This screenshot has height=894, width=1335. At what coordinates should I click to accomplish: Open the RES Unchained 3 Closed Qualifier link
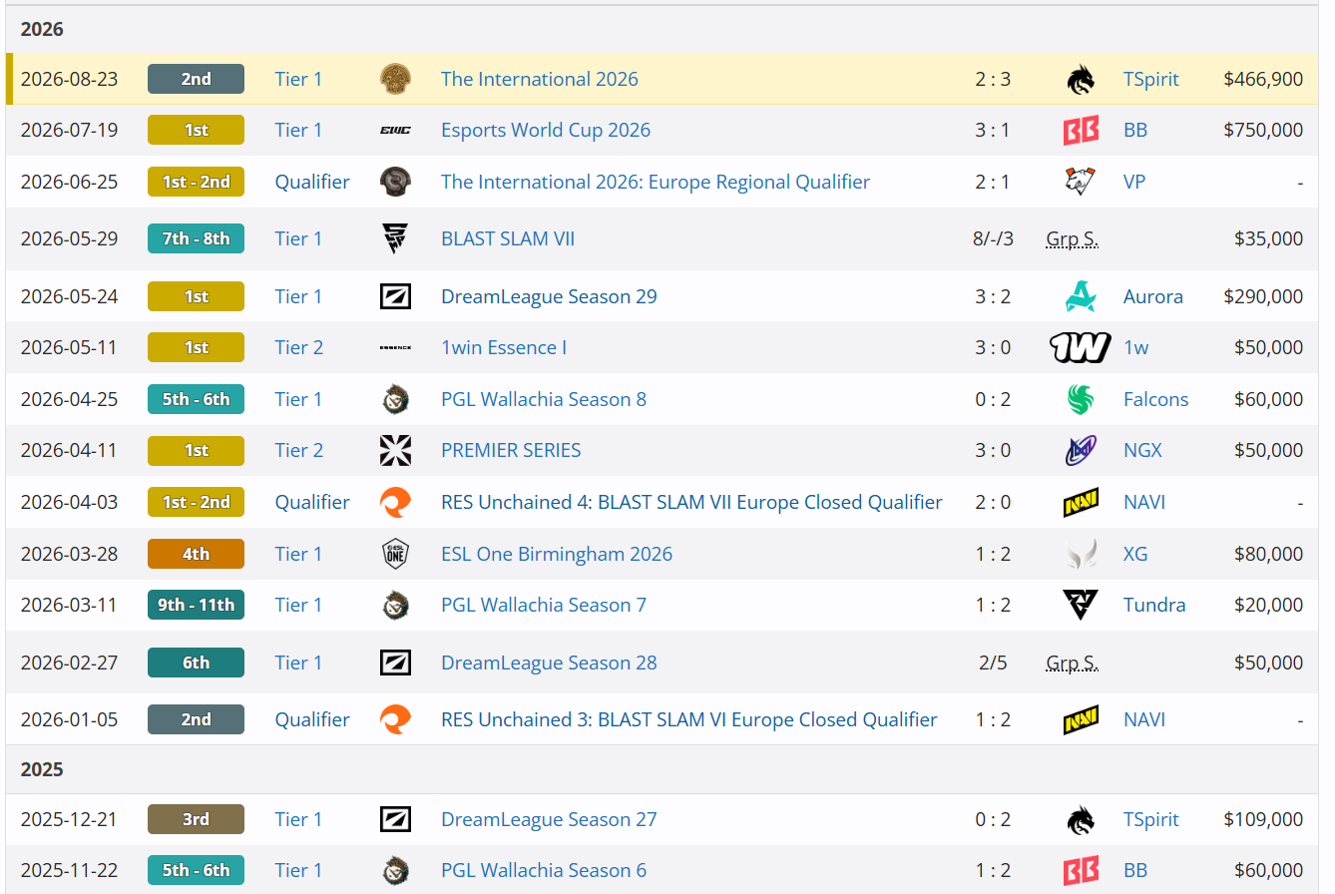click(689, 719)
